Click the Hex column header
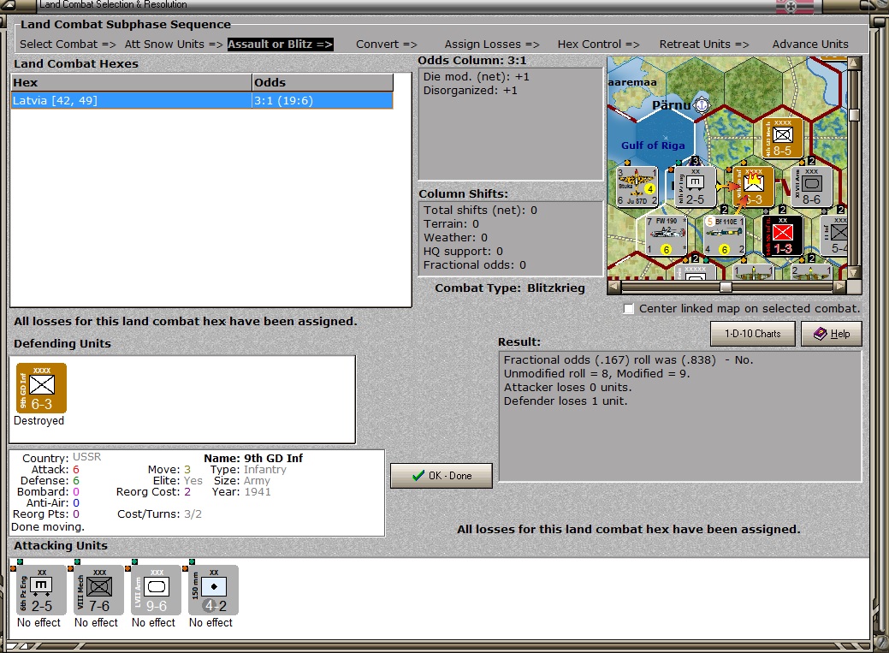Viewport: 889px width, 653px height. (x=131, y=82)
